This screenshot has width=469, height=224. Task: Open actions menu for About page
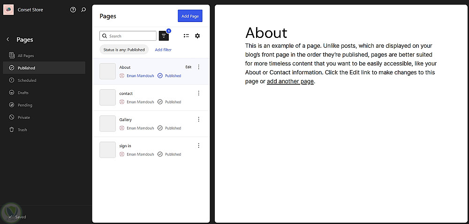point(198,67)
